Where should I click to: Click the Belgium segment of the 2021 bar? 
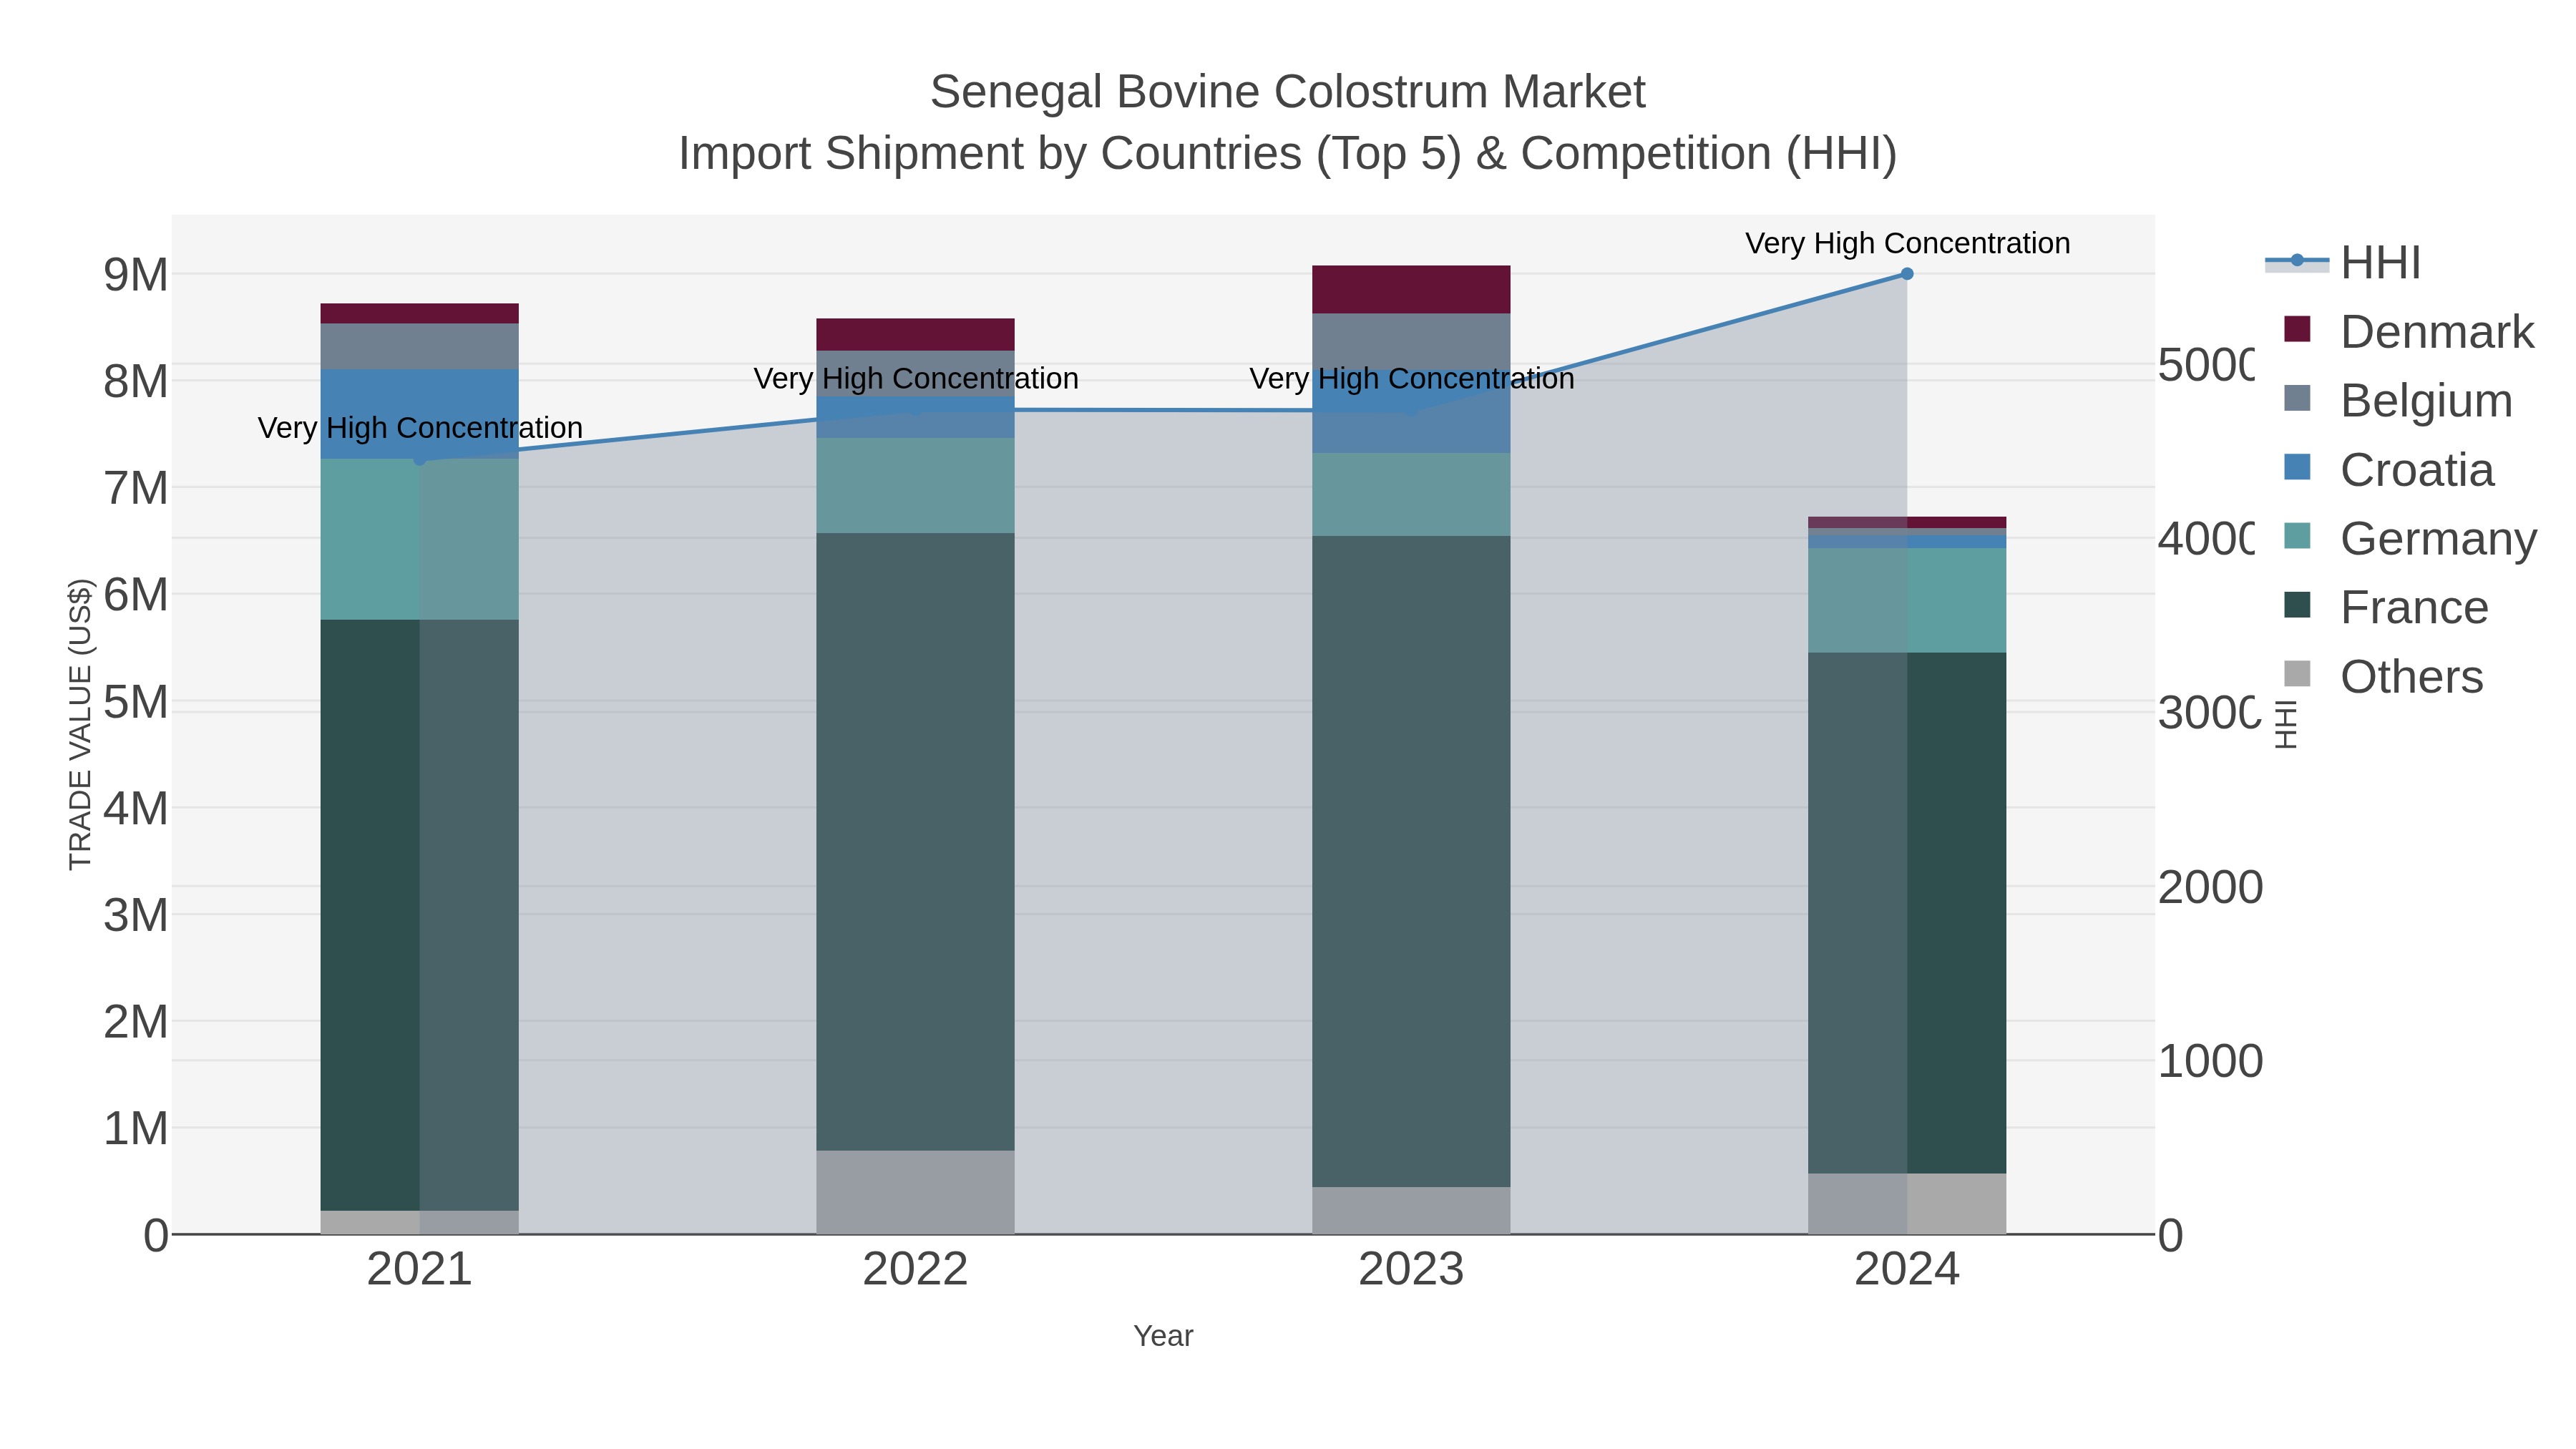coord(420,347)
